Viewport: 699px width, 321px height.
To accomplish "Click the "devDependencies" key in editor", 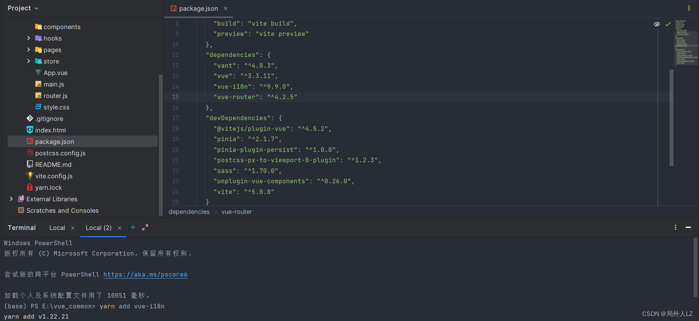I will click(238, 118).
